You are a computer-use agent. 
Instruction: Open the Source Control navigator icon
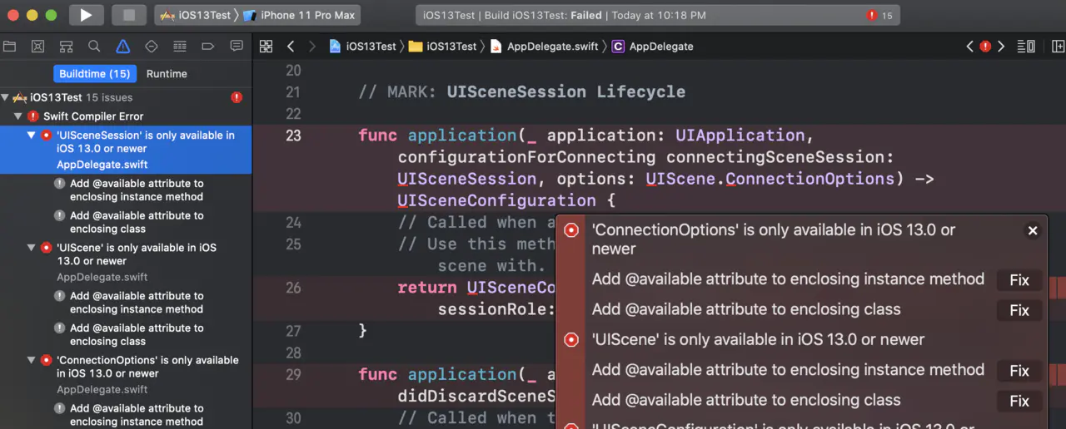pyautogui.click(x=38, y=47)
